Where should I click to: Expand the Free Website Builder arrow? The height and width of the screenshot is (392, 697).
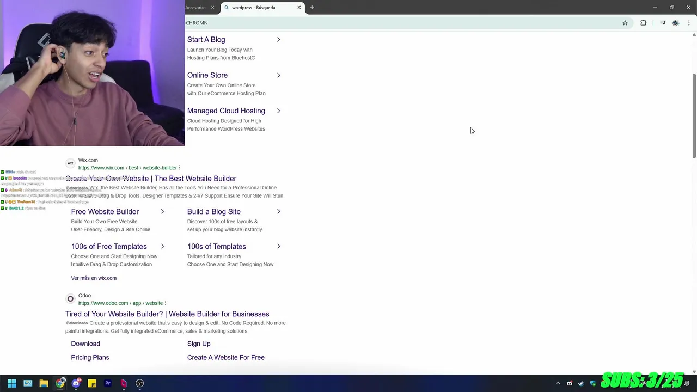coord(162,211)
